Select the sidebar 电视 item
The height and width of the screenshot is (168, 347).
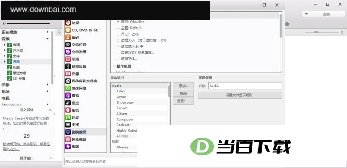pos(6,98)
